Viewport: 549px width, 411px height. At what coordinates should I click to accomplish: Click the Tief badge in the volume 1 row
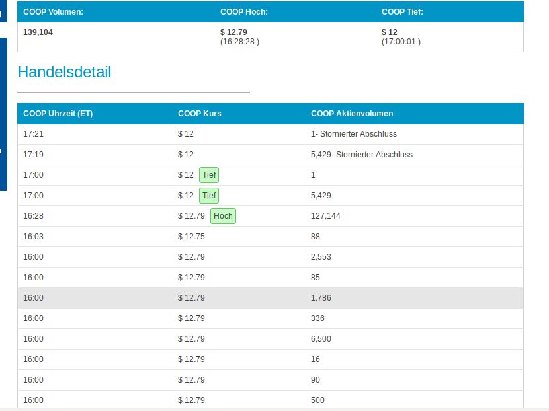click(x=209, y=175)
